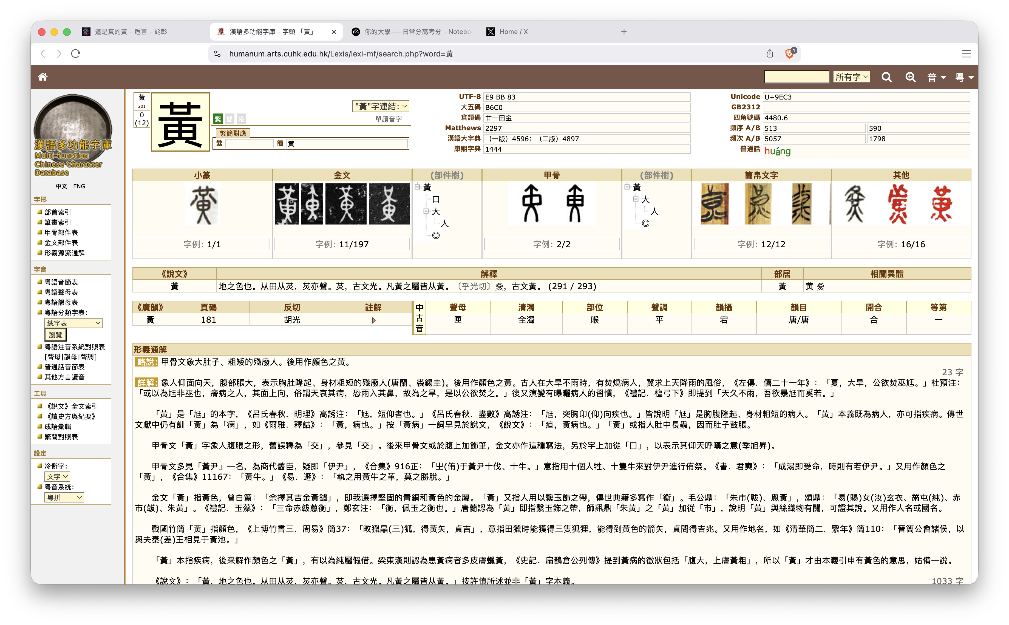The width and height of the screenshot is (1009, 625).
Task: Click the Brave shield icon in the address bar
Action: (789, 53)
